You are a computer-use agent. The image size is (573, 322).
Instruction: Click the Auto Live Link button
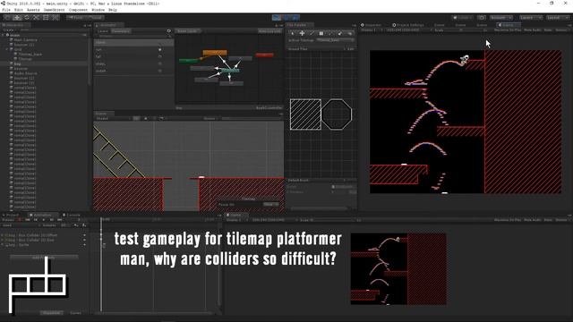269,31
